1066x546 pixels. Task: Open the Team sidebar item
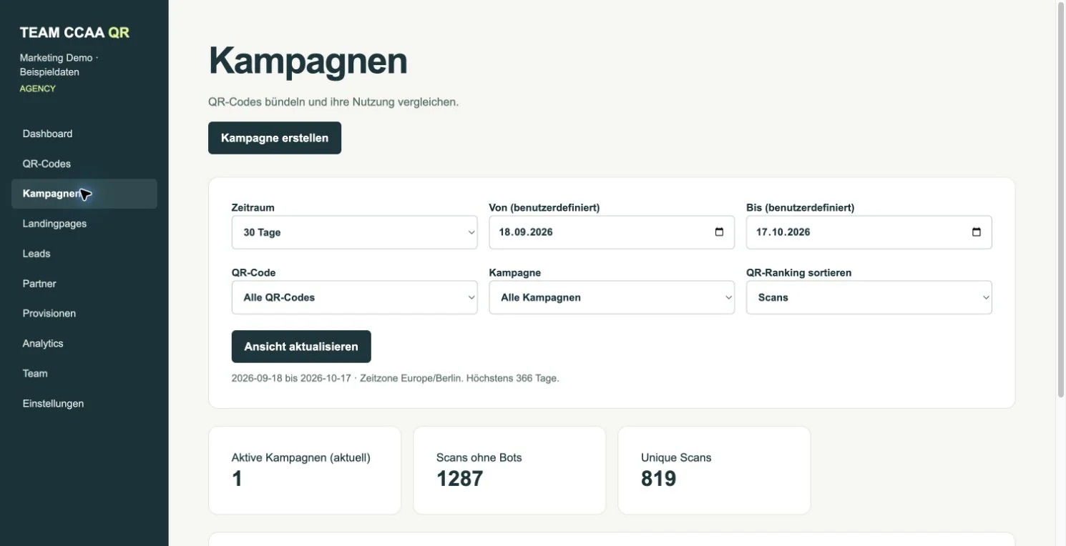[84, 374]
